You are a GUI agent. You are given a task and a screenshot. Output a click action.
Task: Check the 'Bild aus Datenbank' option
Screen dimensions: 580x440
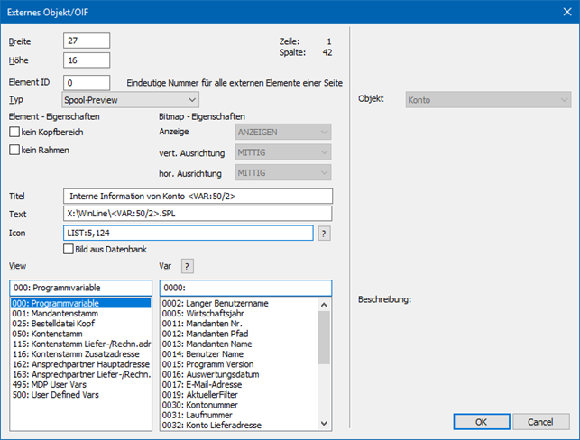69,249
